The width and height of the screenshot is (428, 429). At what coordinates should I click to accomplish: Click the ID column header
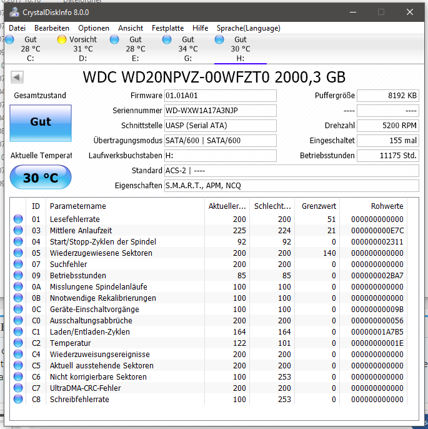pyautogui.click(x=36, y=206)
